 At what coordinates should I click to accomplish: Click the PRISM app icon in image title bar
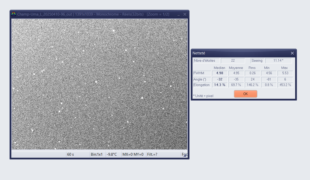14,14
